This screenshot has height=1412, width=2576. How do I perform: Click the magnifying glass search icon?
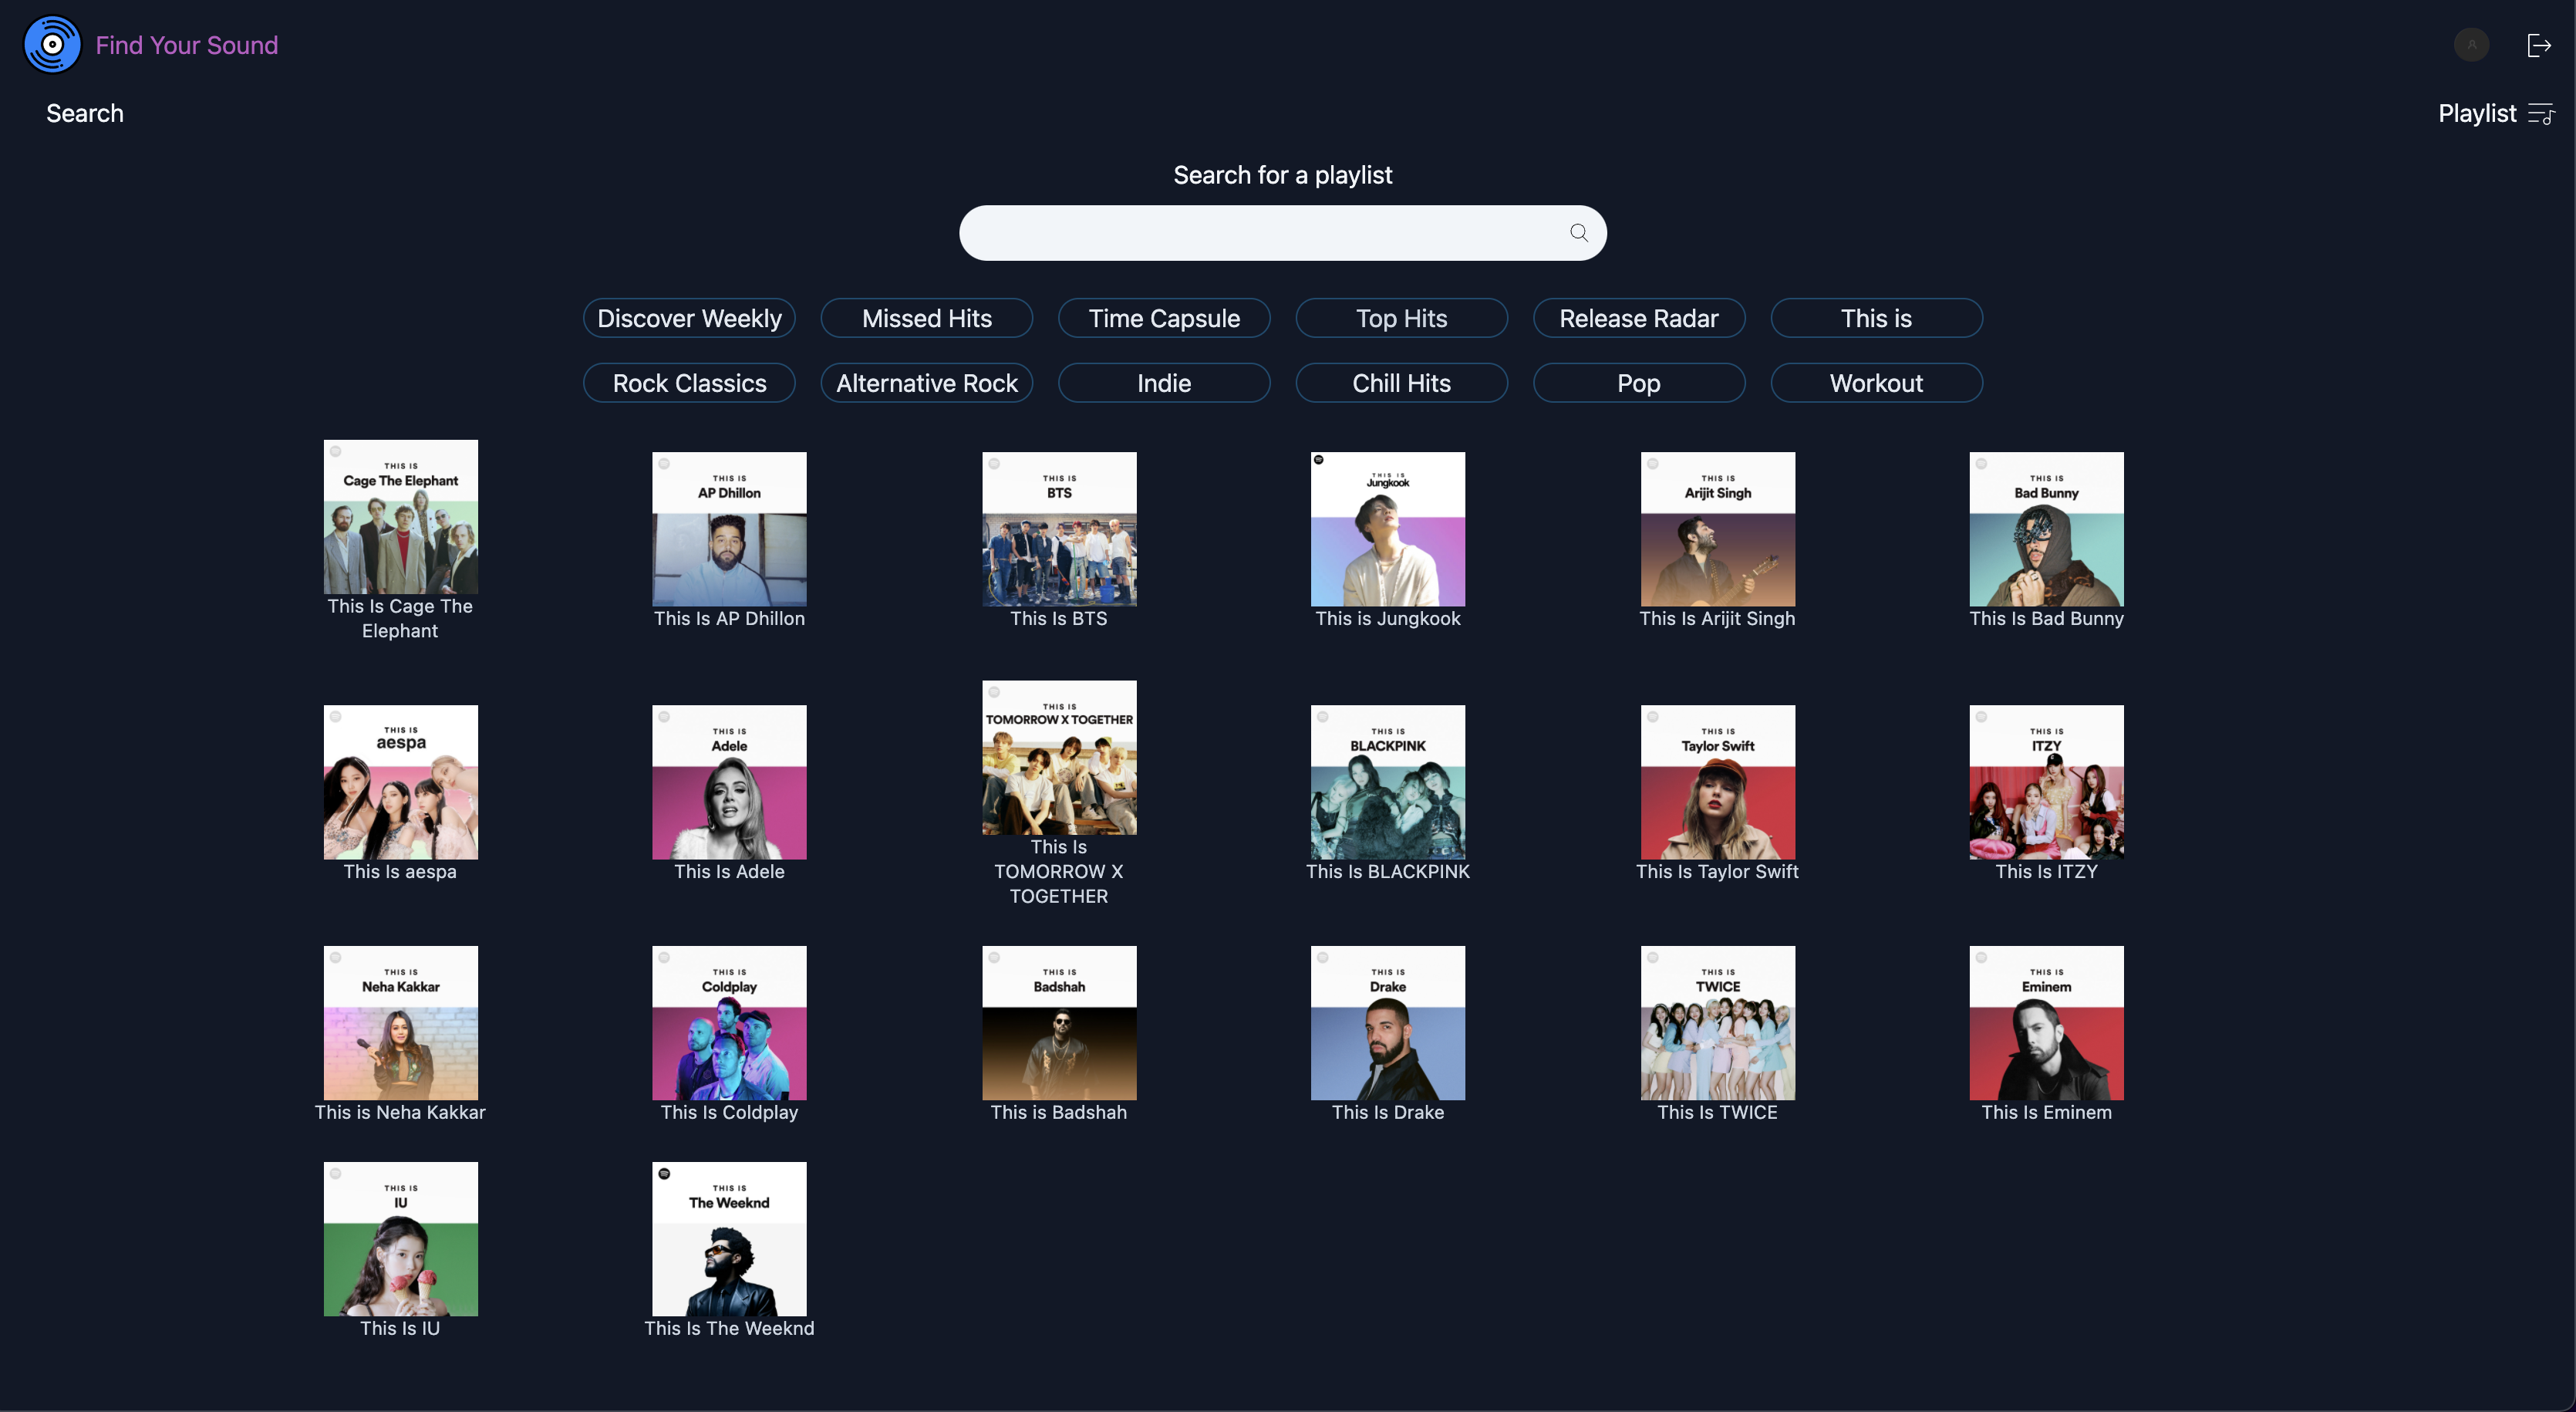(1578, 233)
